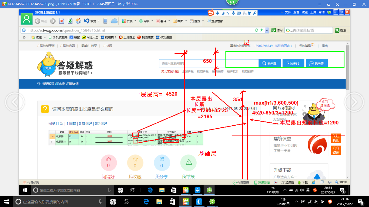The width and height of the screenshot is (369, 207).
Task: Click the green refresh page icon
Action: coord(70,21)
